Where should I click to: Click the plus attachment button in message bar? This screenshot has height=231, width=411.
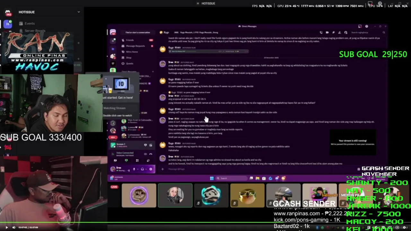click(x=162, y=169)
